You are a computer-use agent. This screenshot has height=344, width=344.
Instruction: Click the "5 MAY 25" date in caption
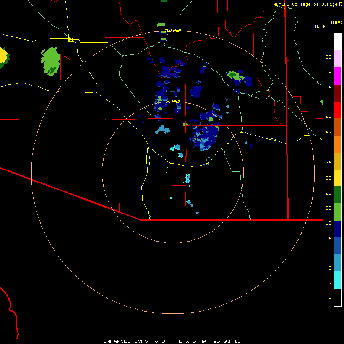pos(206,341)
